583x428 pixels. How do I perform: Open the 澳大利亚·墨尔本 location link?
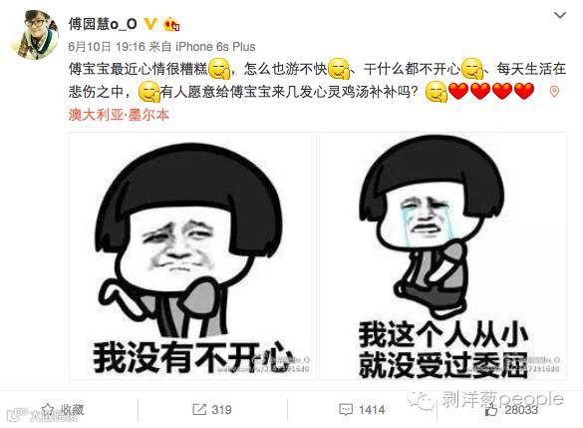119,115
